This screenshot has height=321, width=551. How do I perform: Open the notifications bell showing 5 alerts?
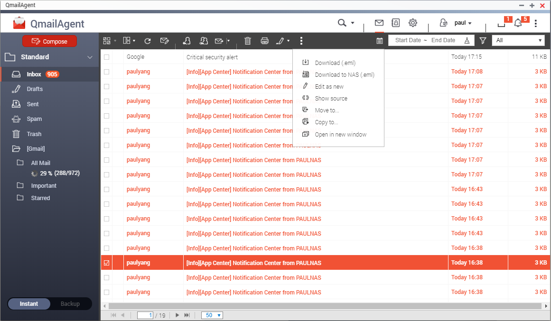point(517,23)
